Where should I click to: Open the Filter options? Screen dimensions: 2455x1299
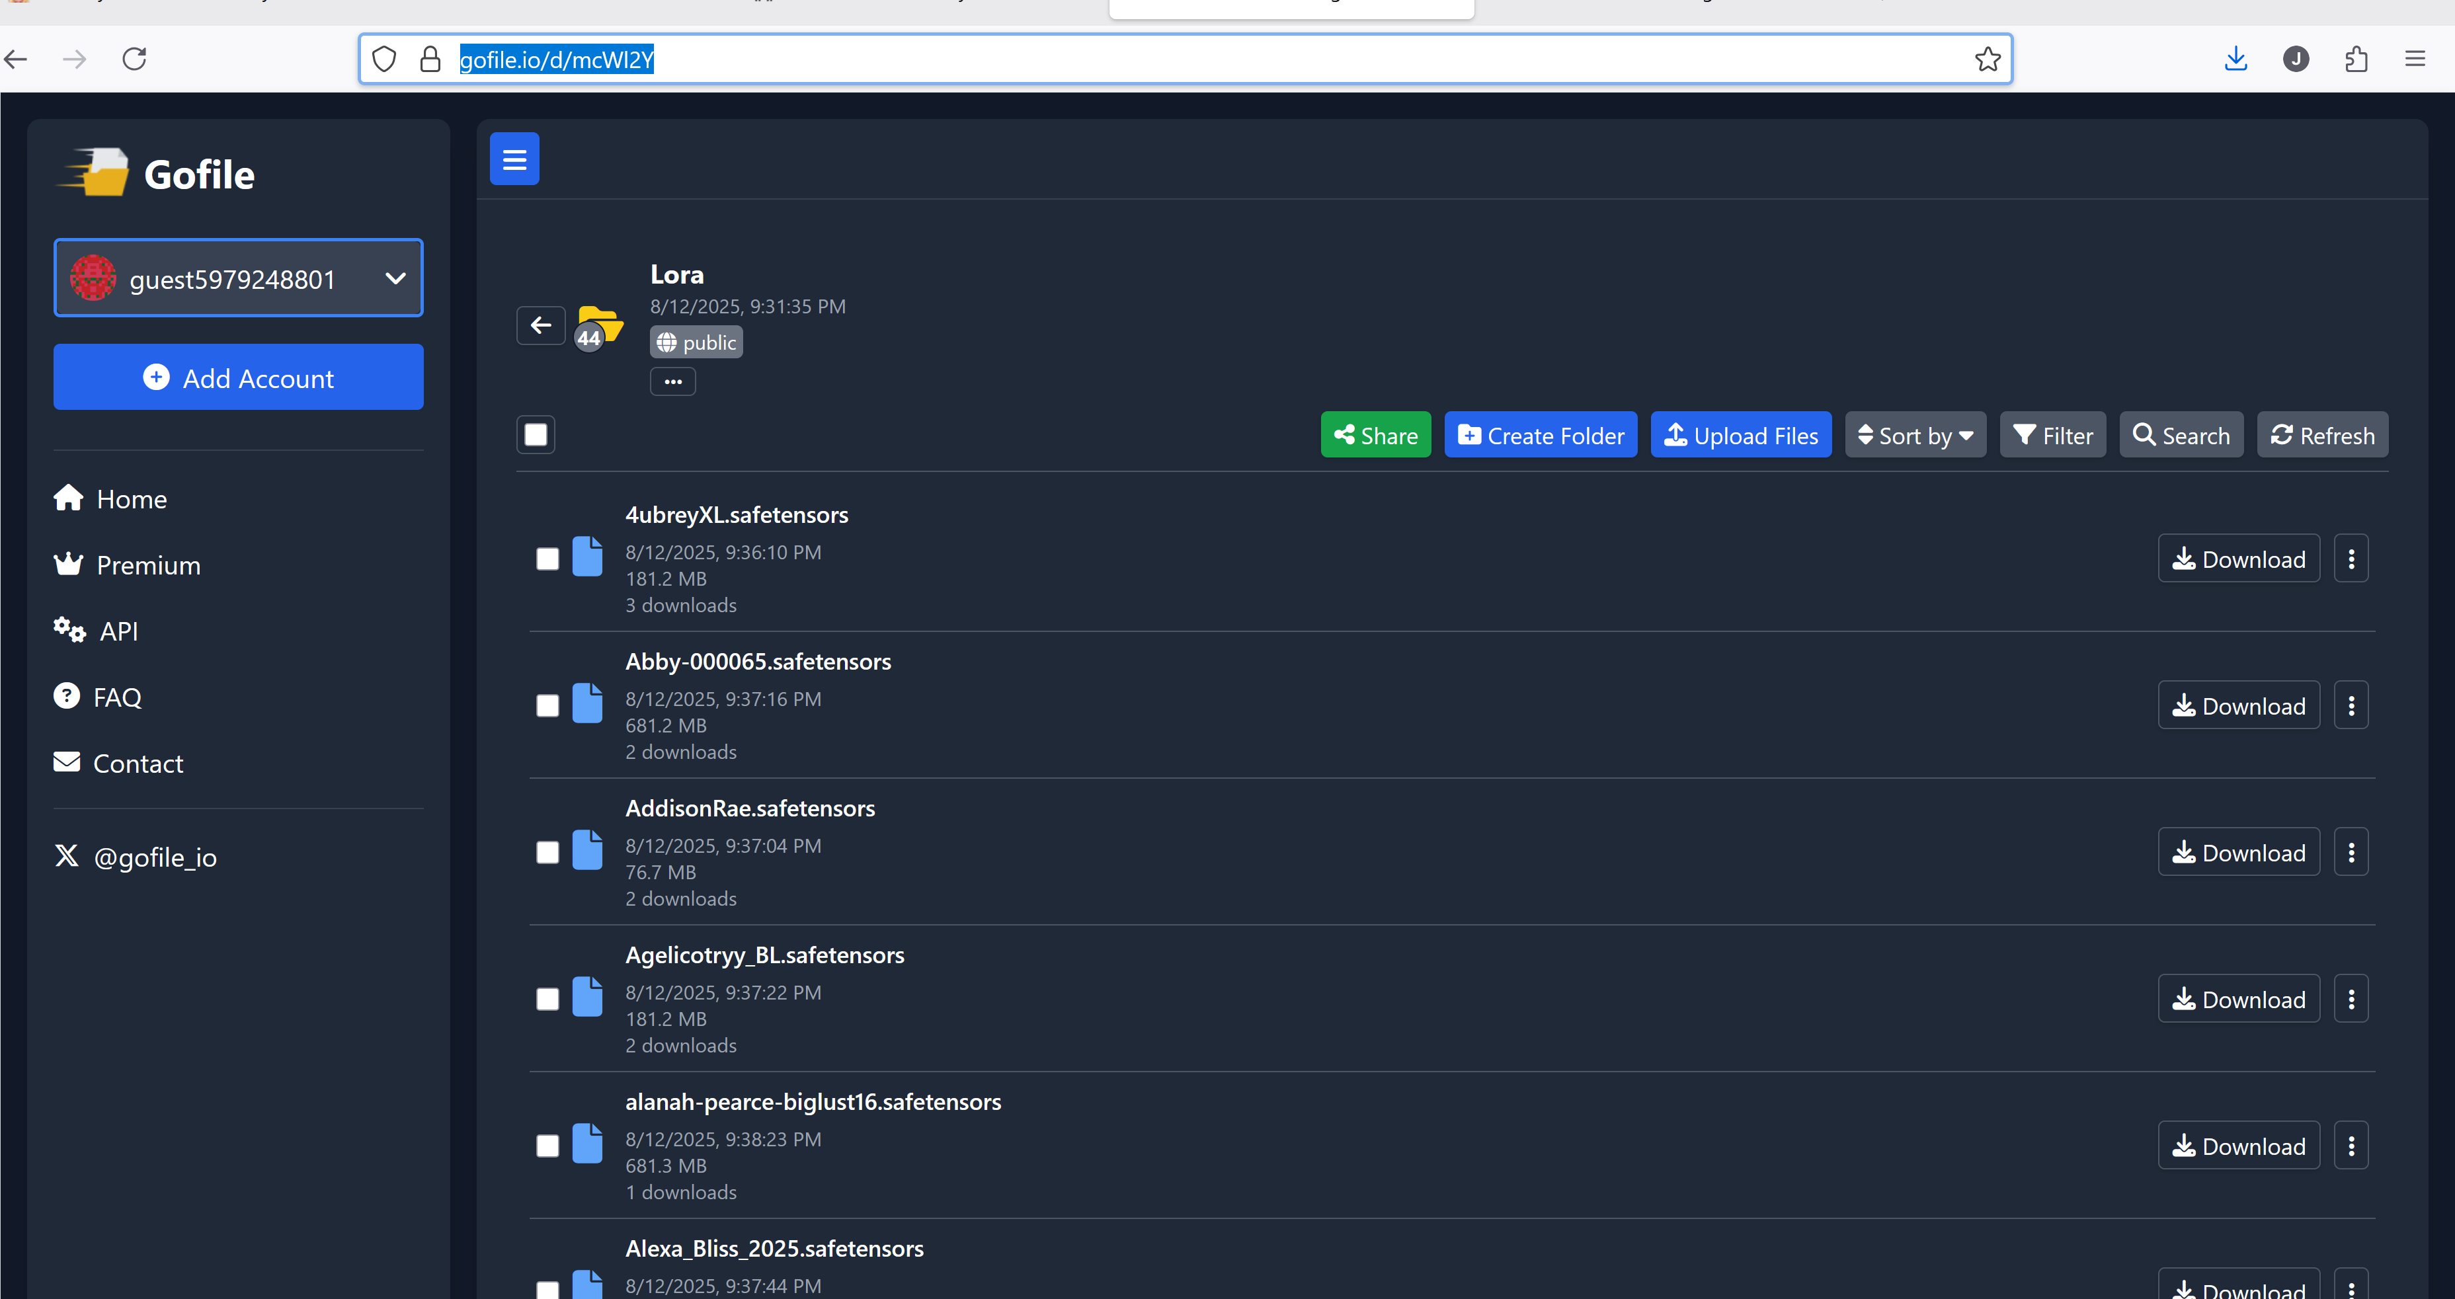[2052, 436]
